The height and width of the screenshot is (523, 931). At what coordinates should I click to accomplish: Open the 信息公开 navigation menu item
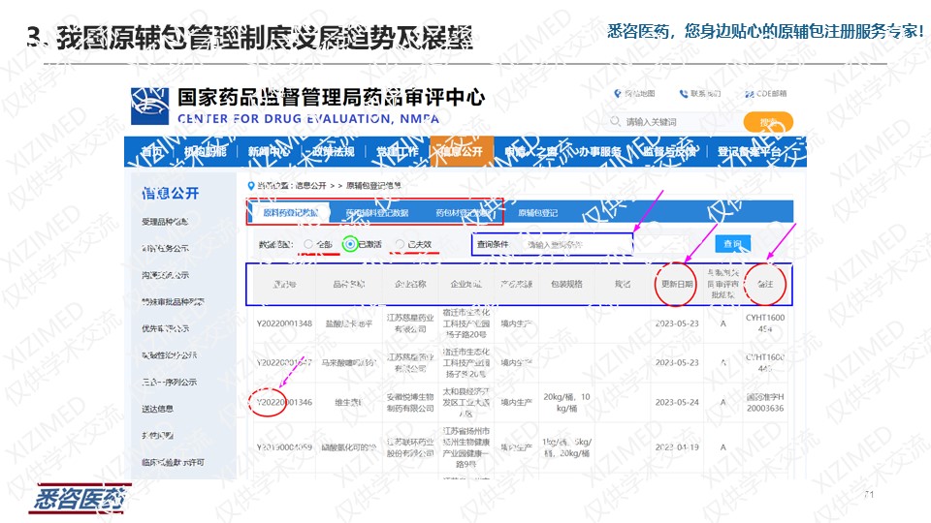point(459,152)
